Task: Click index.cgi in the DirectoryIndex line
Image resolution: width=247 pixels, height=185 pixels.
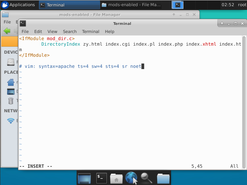Action: click(x=118, y=44)
